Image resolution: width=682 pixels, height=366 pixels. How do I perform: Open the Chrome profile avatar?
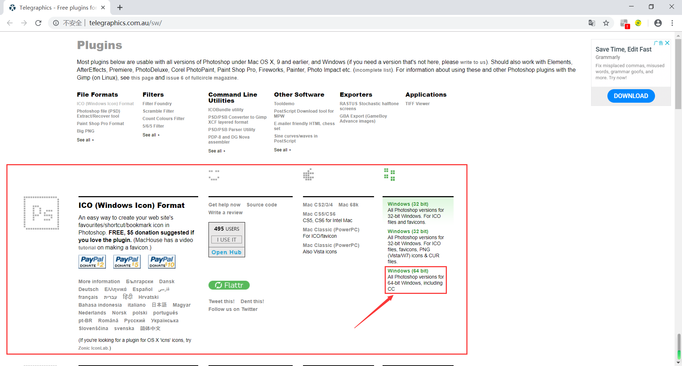tap(658, 23)
